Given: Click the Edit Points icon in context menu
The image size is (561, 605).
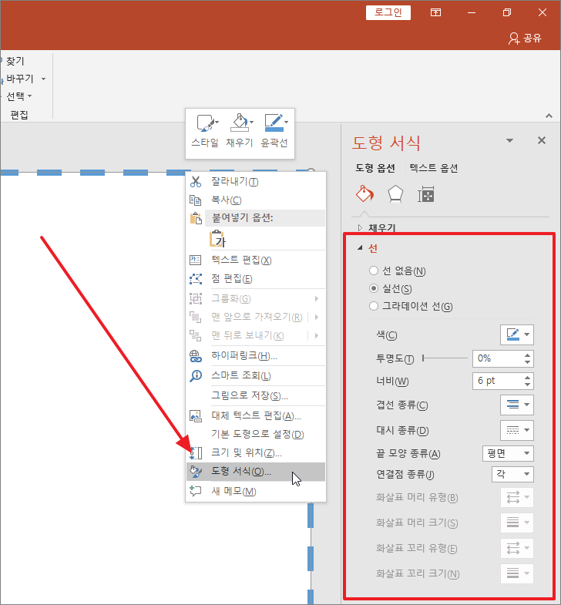Looking at the screenshot, I should click(196, 278).
